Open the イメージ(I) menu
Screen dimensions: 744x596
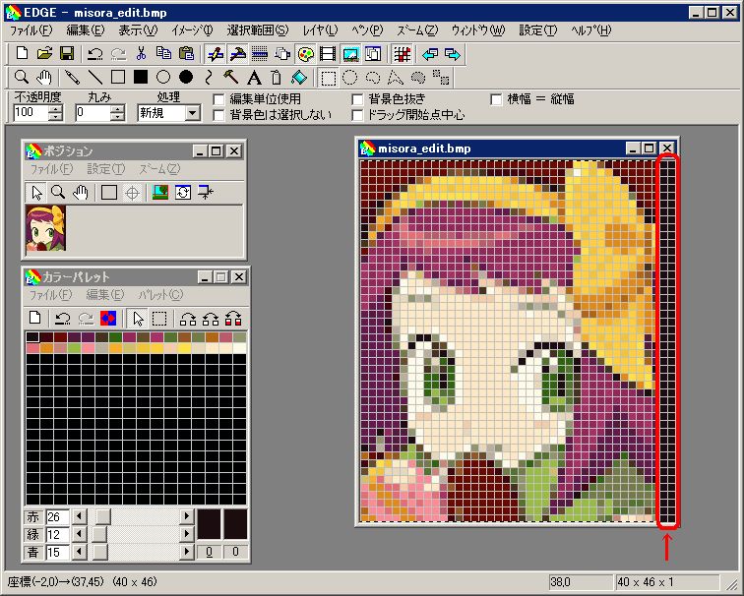(192, 30)
